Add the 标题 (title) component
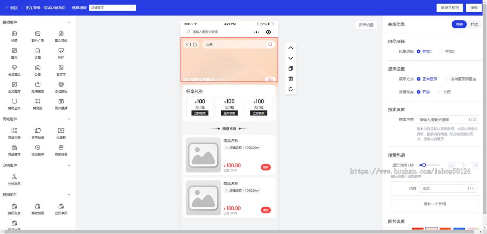Image resolution: width=487 pixels, height=234 pixels. point(14,37)
